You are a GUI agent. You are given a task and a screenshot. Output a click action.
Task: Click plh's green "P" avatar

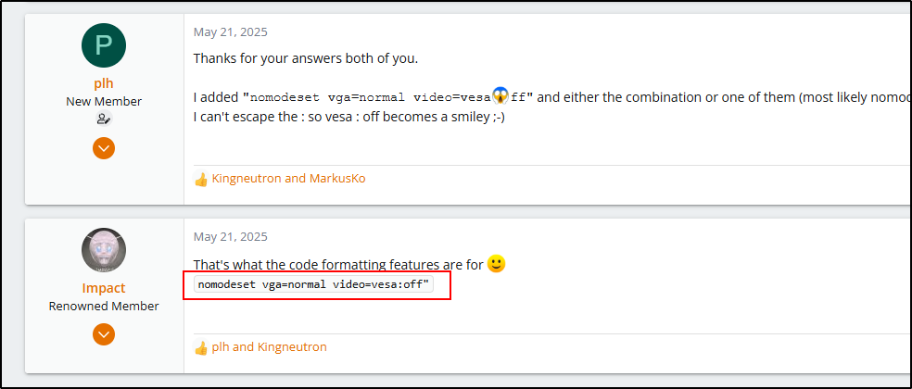pyautogui.click(x=104, y=45)
